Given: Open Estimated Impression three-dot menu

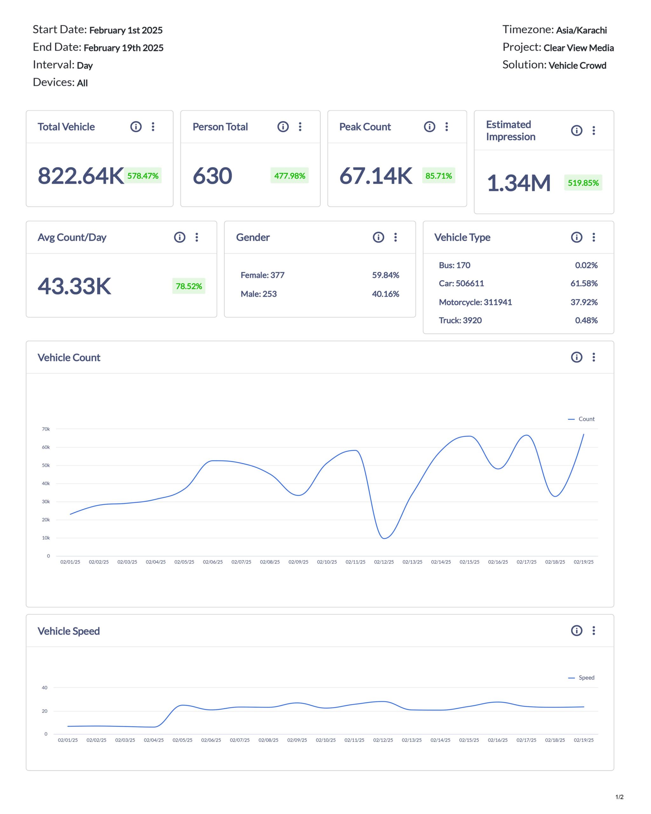Looking at the screenshot, I should (x=594, y=130).
